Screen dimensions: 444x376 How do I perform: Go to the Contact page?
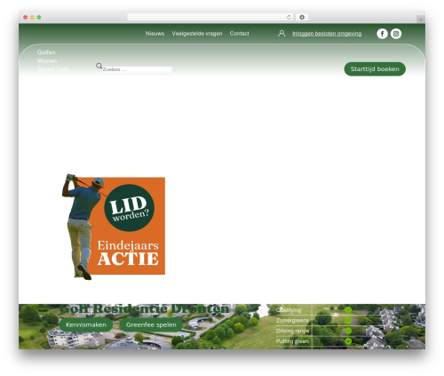tap(239, 34)
